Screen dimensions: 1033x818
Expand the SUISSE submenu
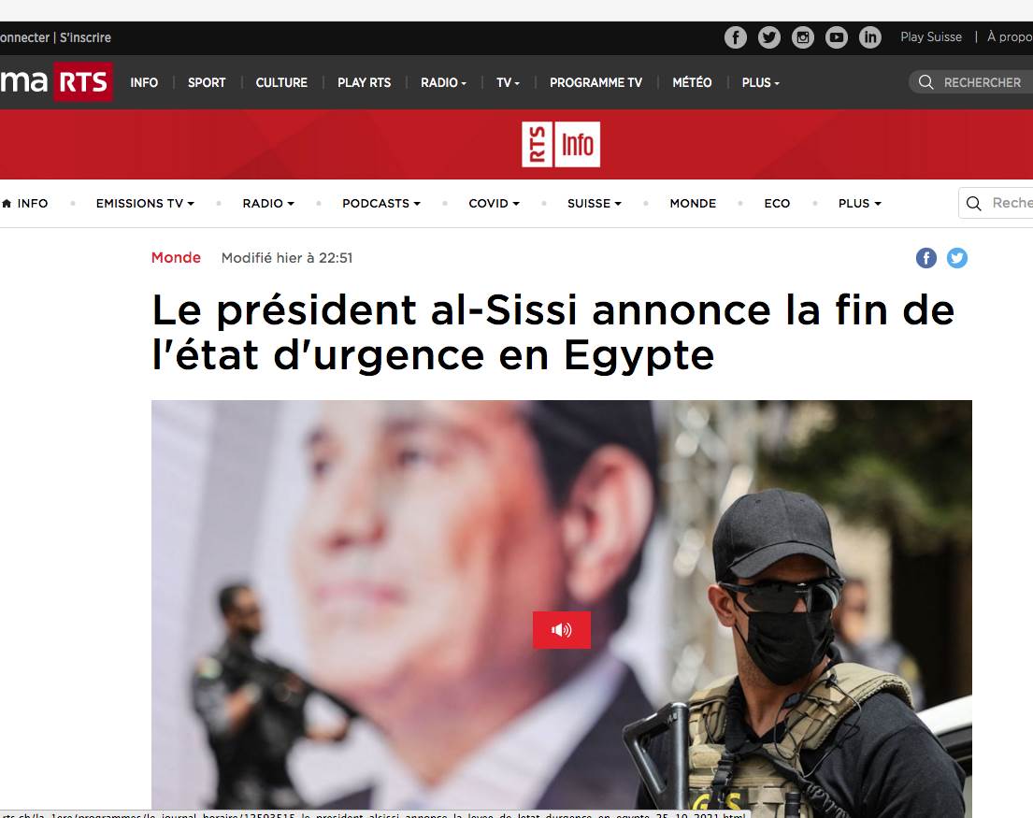[595, 204]
